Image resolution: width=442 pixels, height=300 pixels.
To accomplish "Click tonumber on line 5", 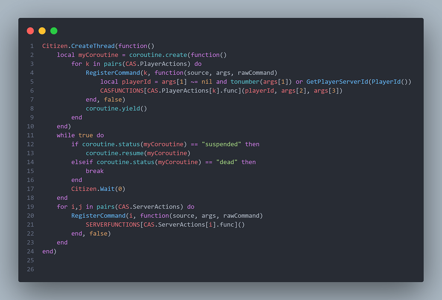I will point(245,82).
